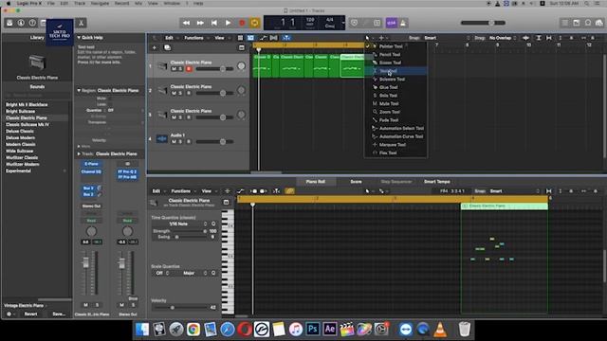Open tracks area View menu
Viewport: 607px width, 341px height.
[x=221, y=38]
